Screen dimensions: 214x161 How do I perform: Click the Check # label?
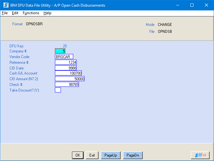click(x=16, y=85)
